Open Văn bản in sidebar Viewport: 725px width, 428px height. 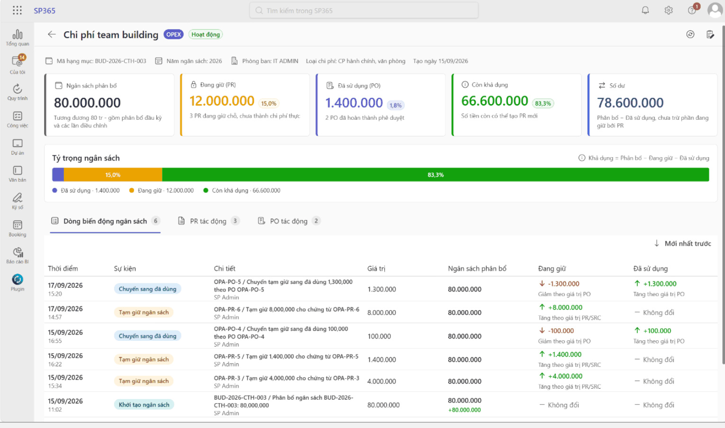pyautogui.click(x=18, y=174)
